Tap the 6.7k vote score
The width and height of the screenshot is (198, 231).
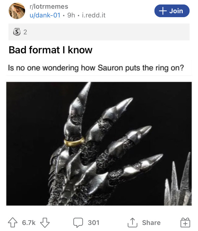(29, 223)
